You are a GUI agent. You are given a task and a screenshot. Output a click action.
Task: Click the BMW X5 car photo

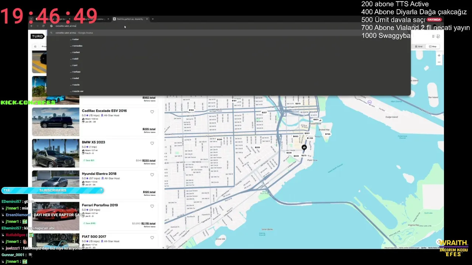pyautogui.click(x=56, y=153)
